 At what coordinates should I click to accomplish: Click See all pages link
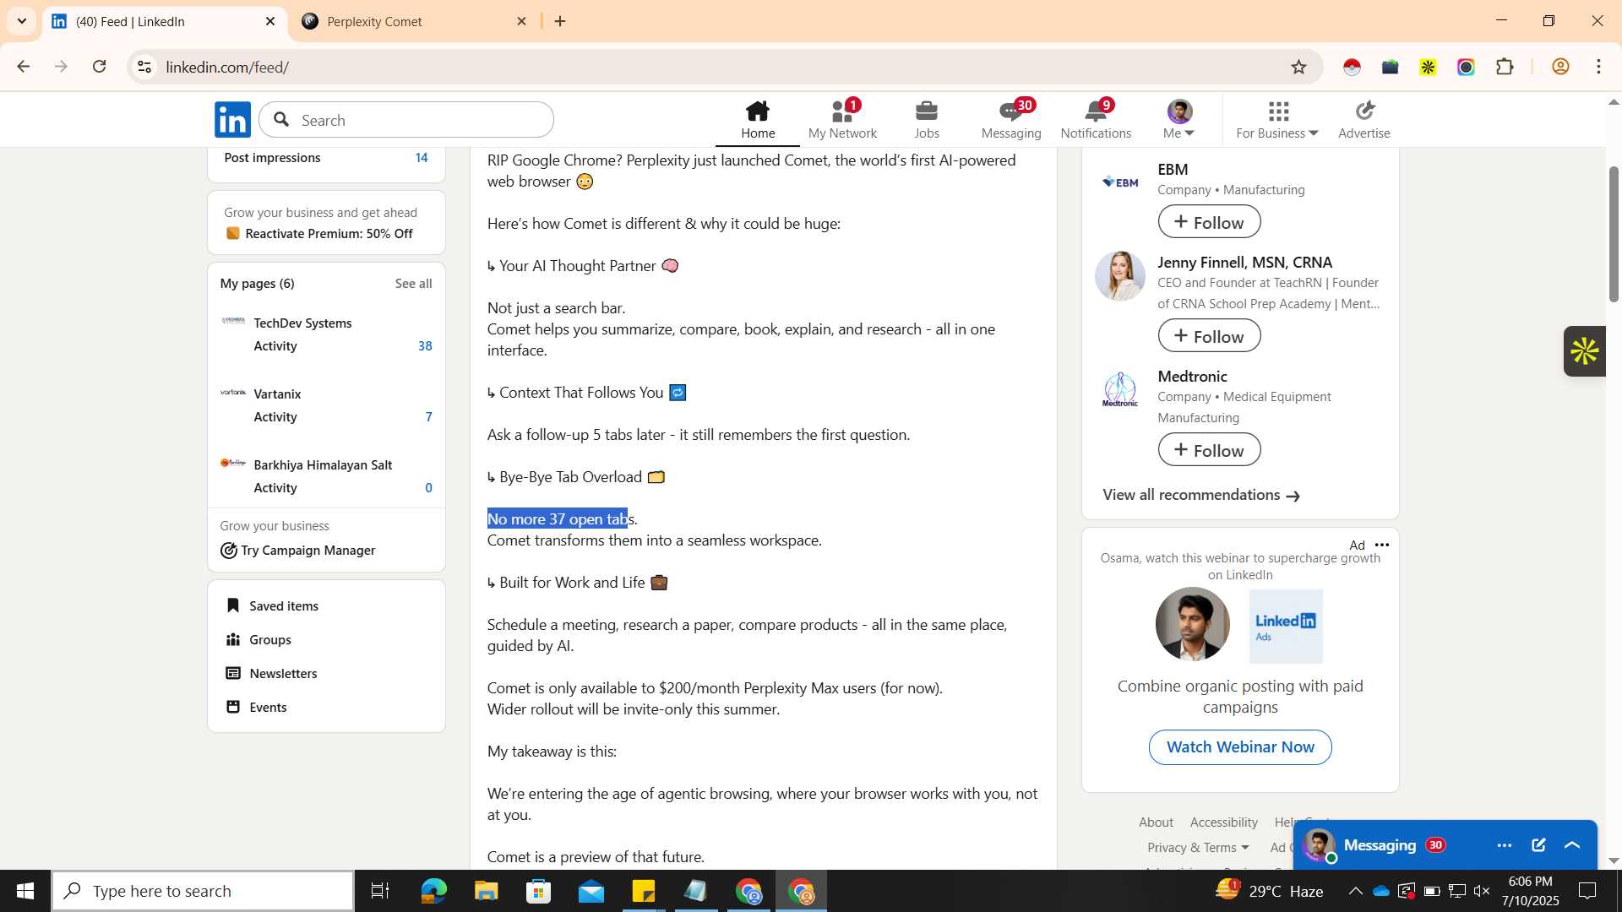pyautogui.click(x=413, y=284)
